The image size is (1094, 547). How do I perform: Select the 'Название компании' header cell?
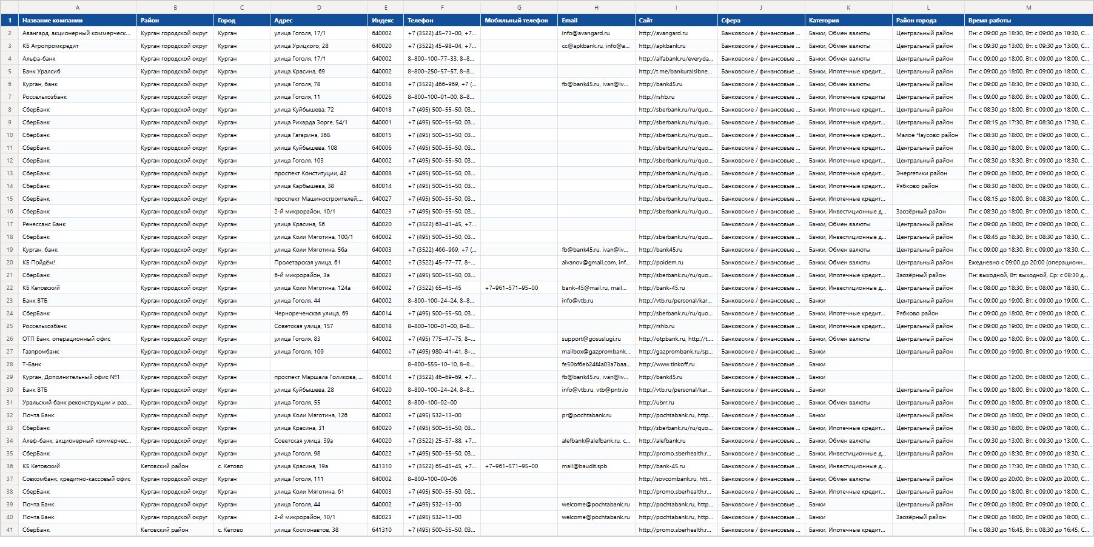click(x=78, y=20)
